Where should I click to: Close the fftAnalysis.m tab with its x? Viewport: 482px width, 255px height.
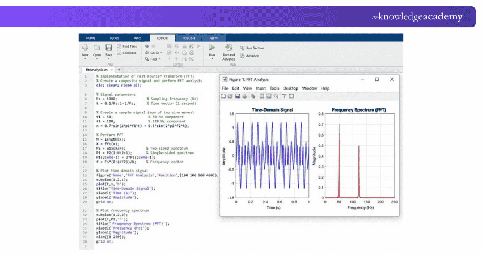[112, 70]
